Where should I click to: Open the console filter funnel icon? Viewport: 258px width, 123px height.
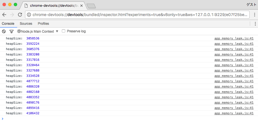(11, 31)
